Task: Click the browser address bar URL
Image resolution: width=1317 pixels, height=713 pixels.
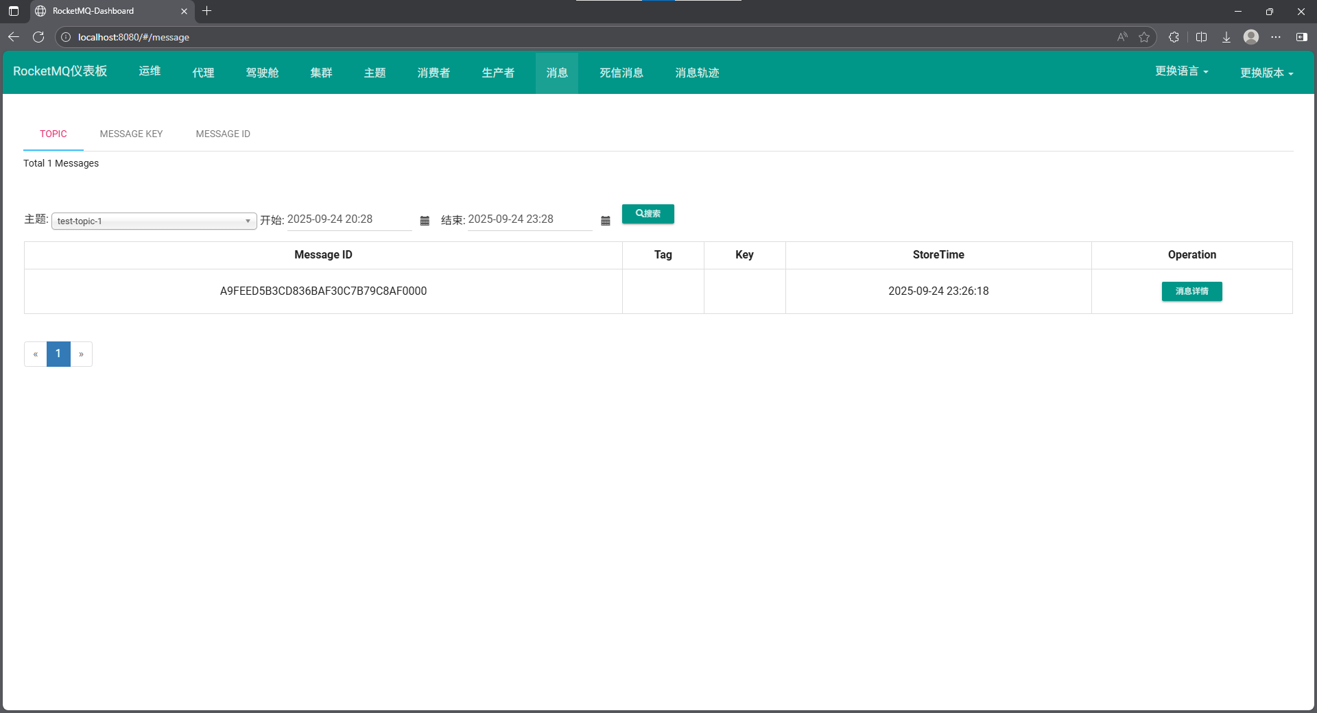Action: click(x=134, y=37)
